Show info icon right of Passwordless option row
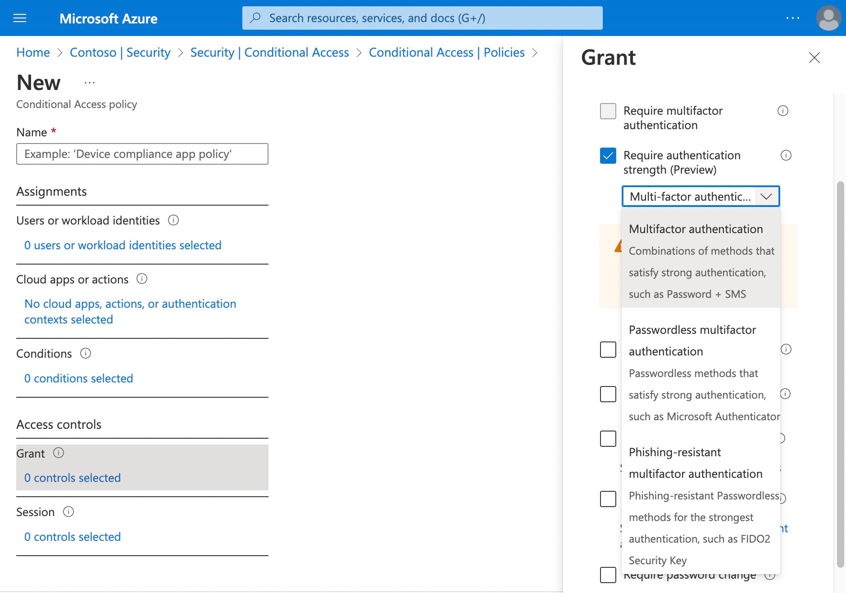The image size is (846, 593). 786,349
